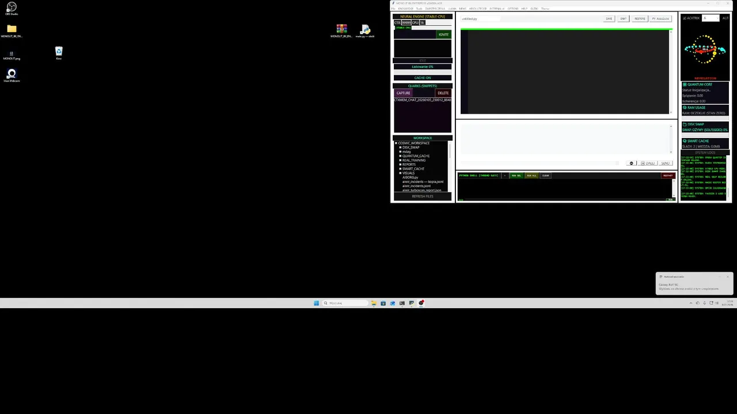The height and width of the screenshot is (414, 737).
Task: Click the taskbar search box
Action: pos(344,303)
